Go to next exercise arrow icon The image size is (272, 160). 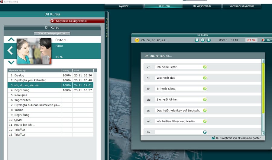[x=209, y=40]
